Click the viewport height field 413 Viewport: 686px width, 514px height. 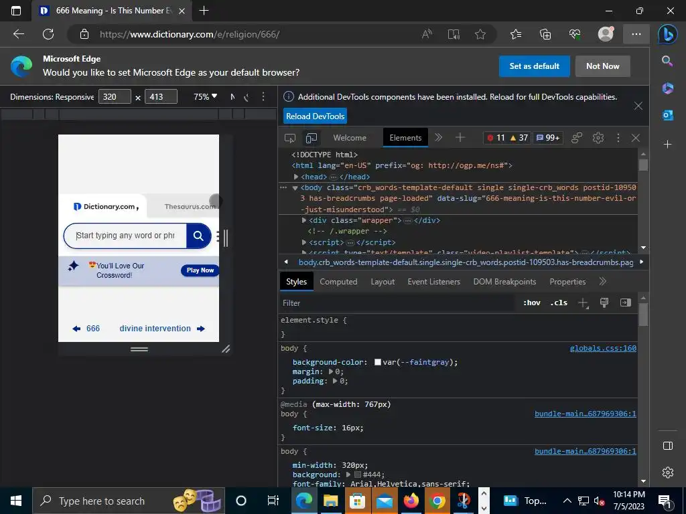(161, 96)
